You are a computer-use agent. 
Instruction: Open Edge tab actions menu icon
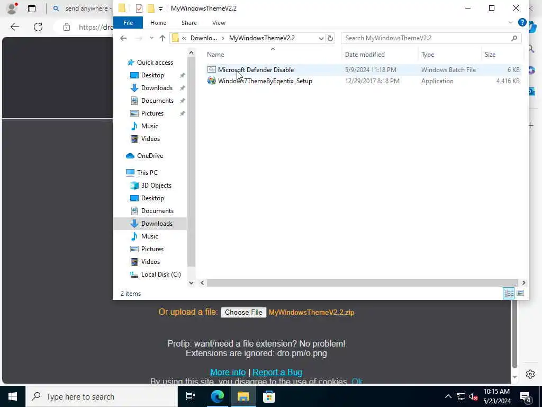tap(31, 8)
